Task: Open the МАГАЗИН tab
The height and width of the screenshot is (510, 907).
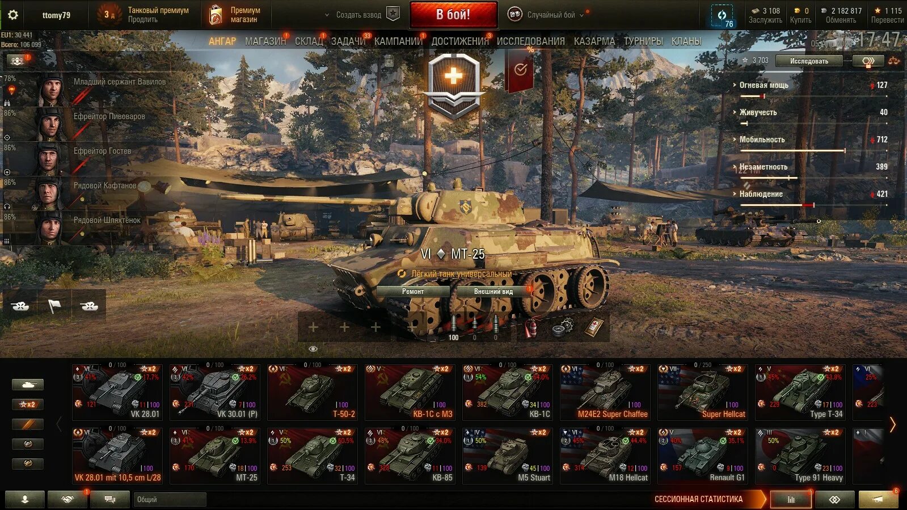Action: [265, 41]
